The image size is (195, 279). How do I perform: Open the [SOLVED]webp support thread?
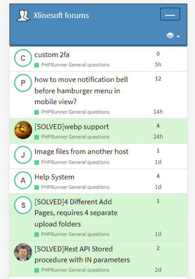coord(71,126)
